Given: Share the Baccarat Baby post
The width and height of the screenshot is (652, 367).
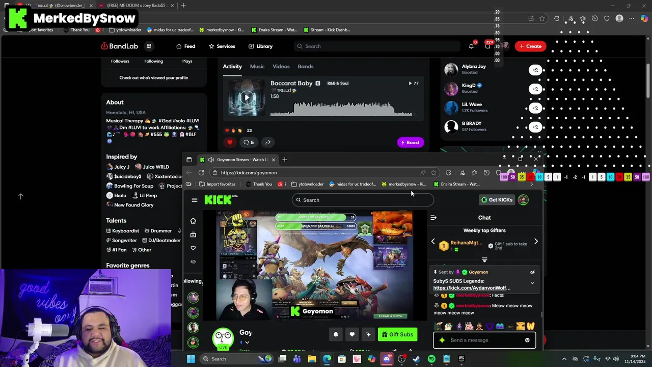Looking at the screenshot, I should pyautogui.click(x=268, y=142).
